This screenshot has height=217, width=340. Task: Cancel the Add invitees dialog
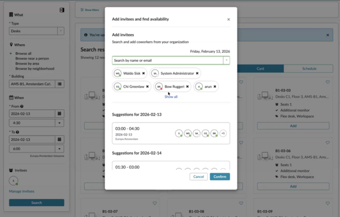[x=198, y=176]
